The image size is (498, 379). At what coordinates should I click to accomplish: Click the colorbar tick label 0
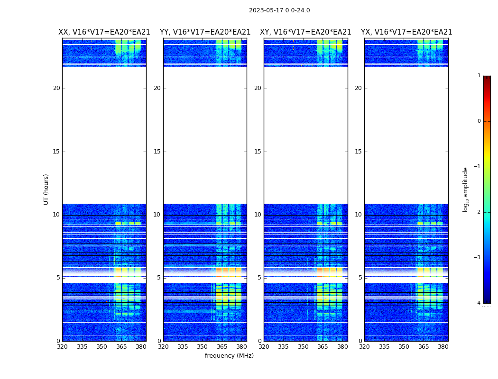[x=479, y=121]
